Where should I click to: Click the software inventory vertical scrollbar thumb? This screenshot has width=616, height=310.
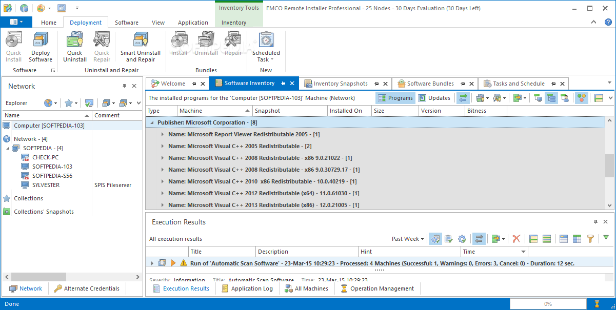[x=609, y=166]
